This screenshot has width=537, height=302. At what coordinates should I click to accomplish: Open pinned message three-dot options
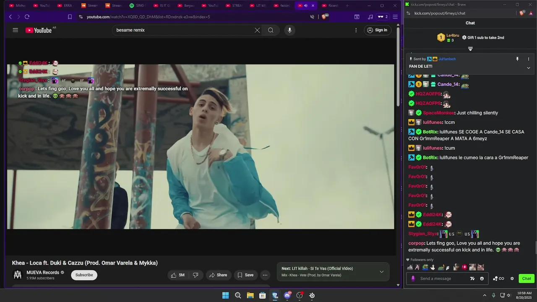pyautogui.click(x=529, y=59)
